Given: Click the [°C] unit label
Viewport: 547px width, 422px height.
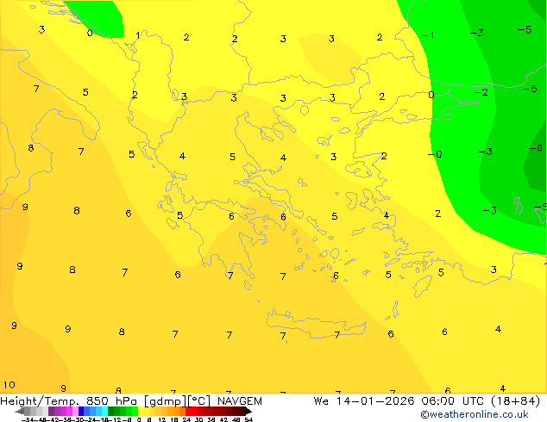Looking at the screenshot, I should pos(199,401).
